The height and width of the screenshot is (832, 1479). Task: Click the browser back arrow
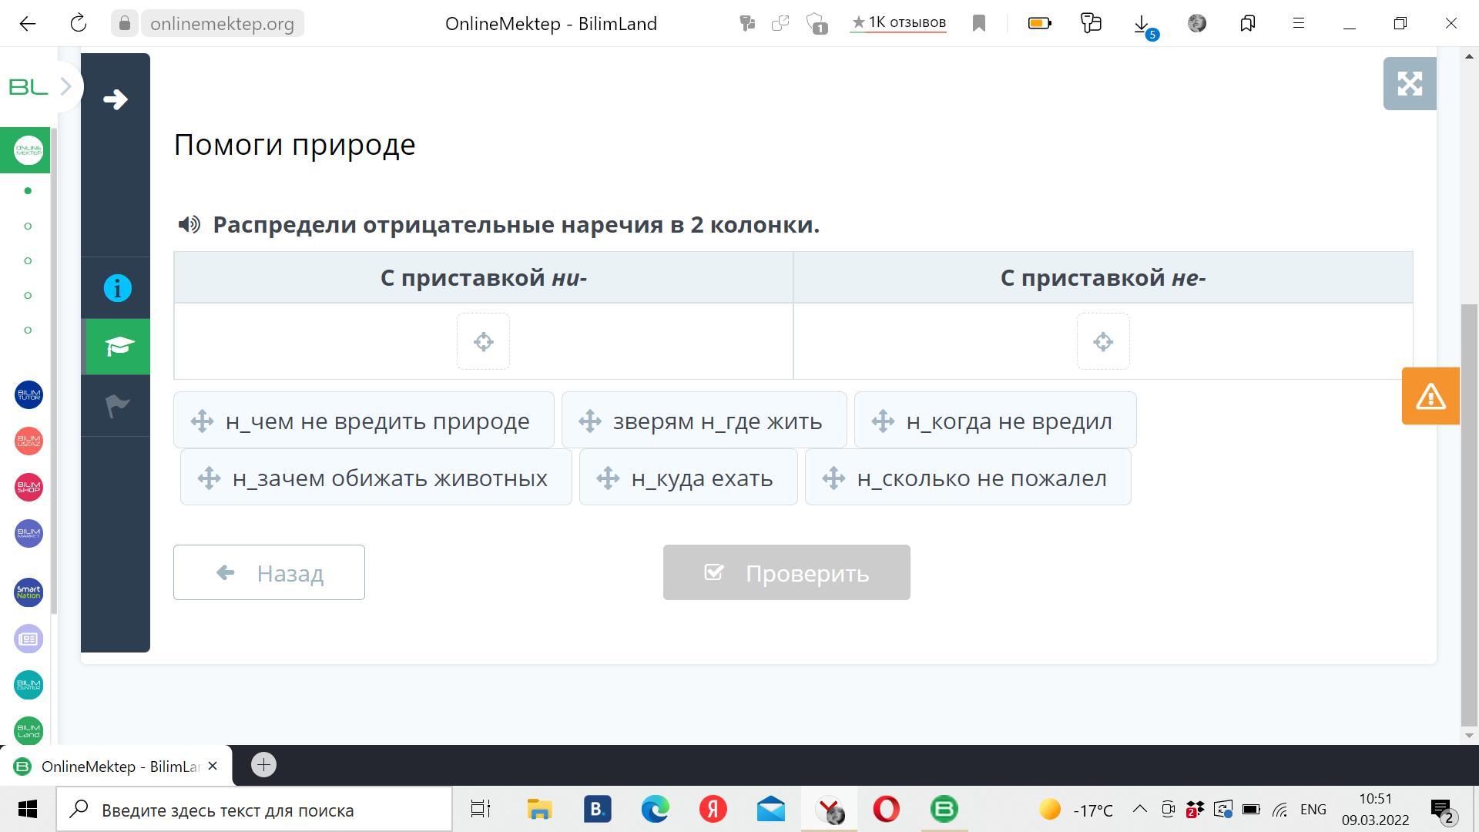pos(28,23)
